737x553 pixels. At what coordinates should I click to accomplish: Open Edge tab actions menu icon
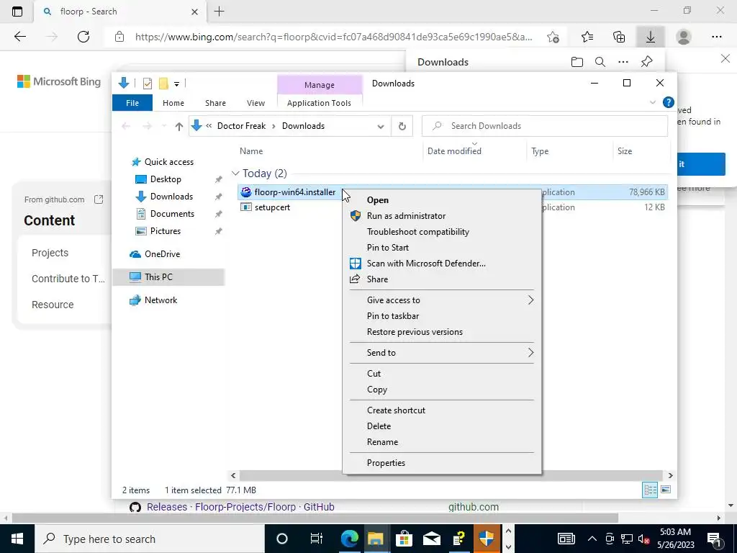coord(17,12)
